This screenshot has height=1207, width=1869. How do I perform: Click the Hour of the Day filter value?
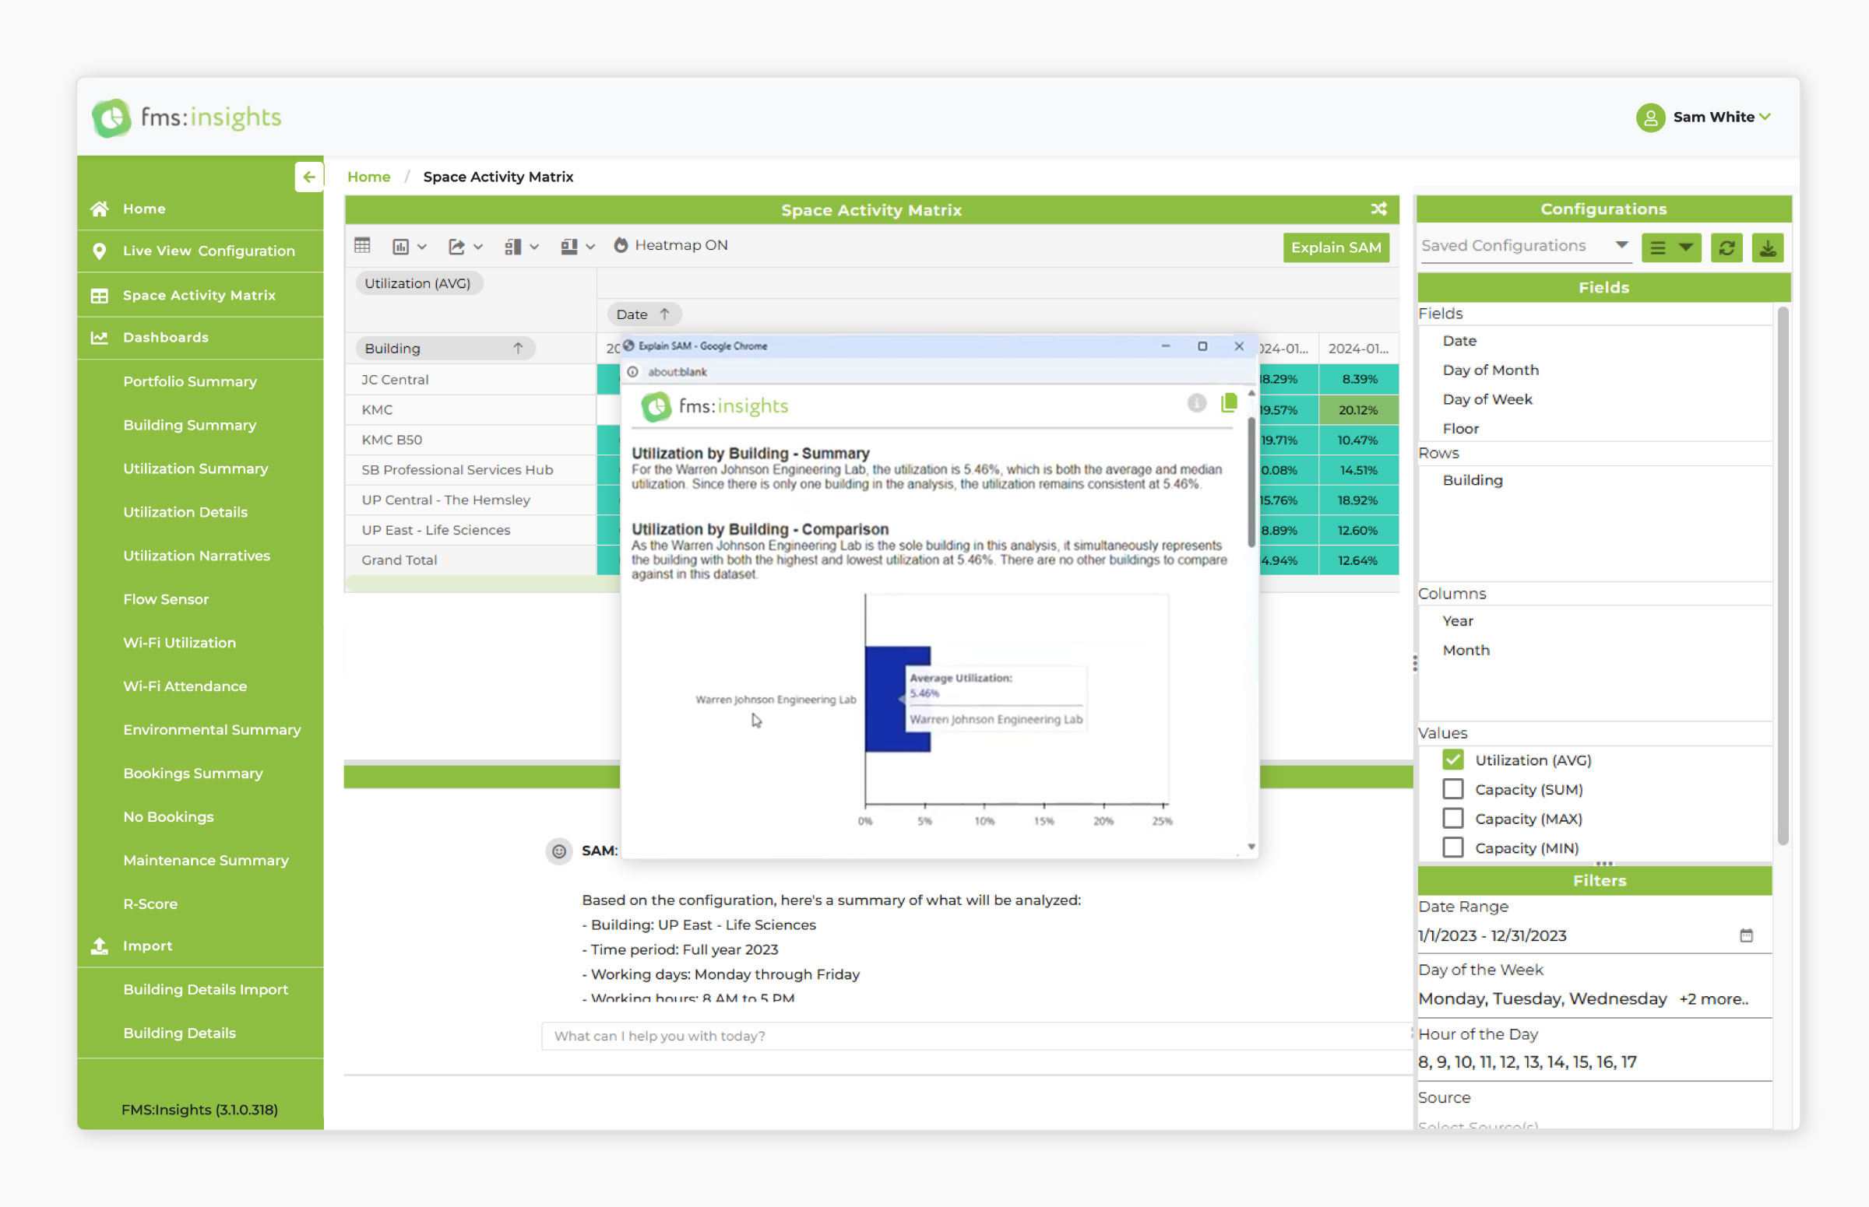pos(1527,1062)
